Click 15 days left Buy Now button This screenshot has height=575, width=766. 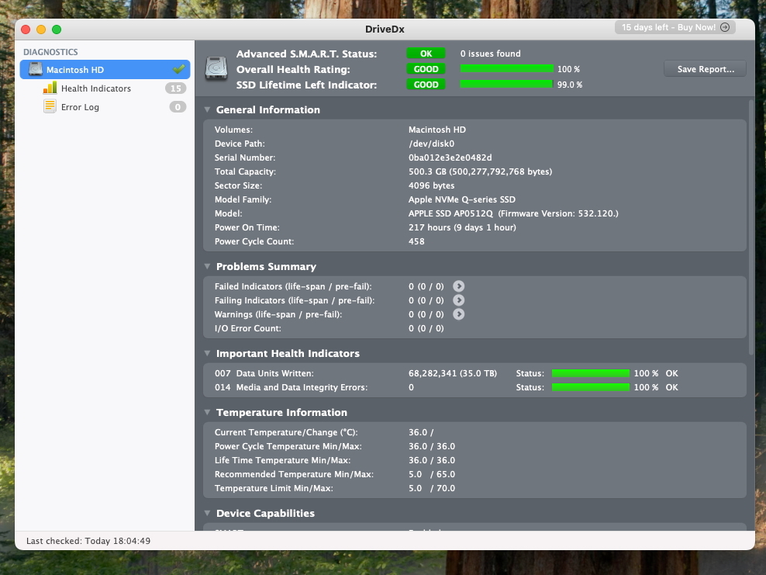point(675,27)
